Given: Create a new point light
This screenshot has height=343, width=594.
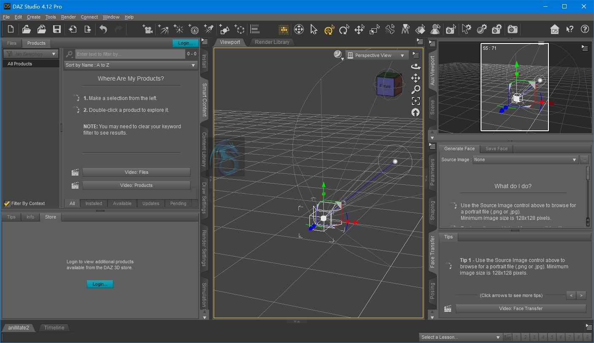Looking at the screenshot, I should (x=179, y=29).
